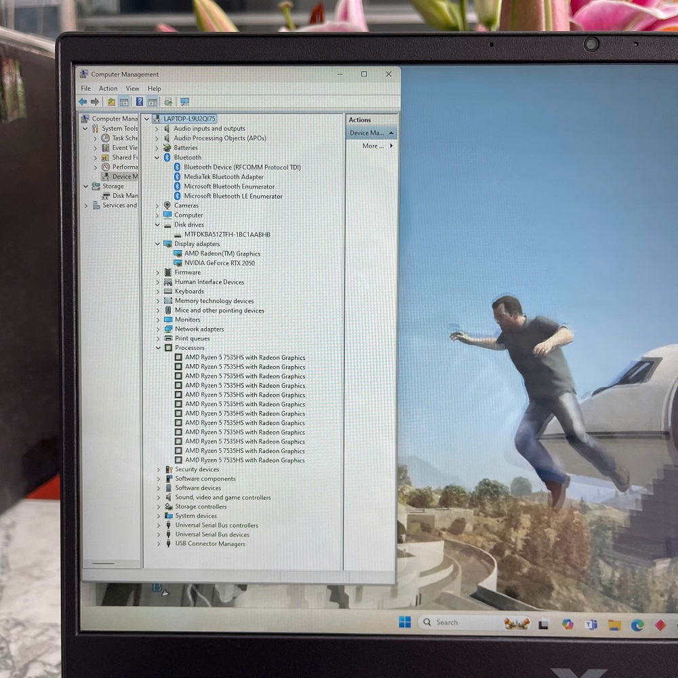
Task: Collapse the Processors category
Action: coord(158,348)
